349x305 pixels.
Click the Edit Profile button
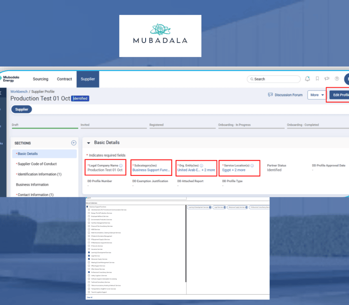tap(339, 95)
